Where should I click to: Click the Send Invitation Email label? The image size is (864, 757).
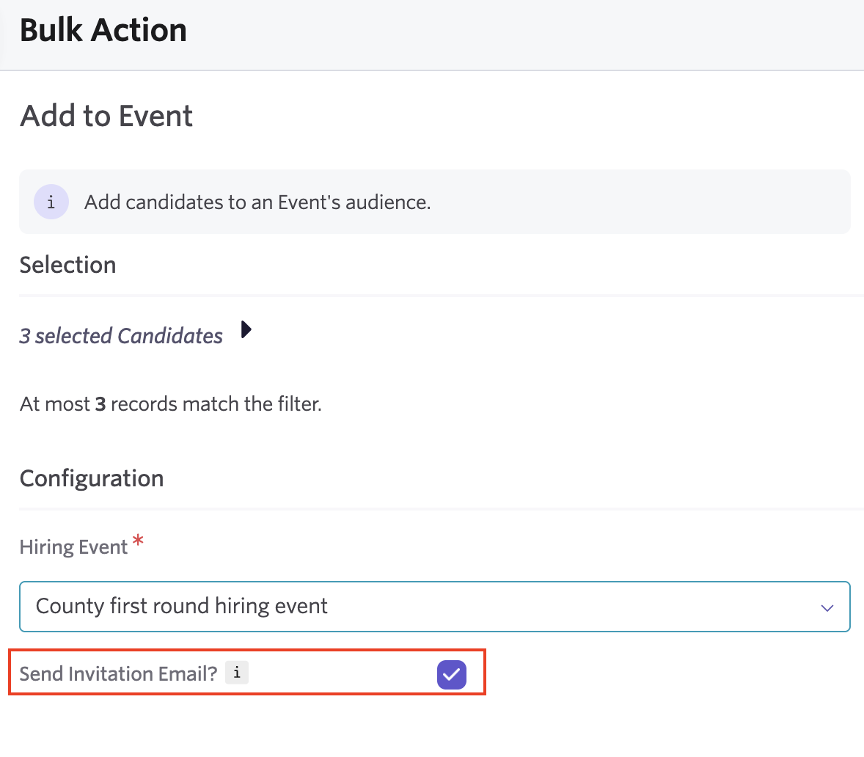(119, 674)
